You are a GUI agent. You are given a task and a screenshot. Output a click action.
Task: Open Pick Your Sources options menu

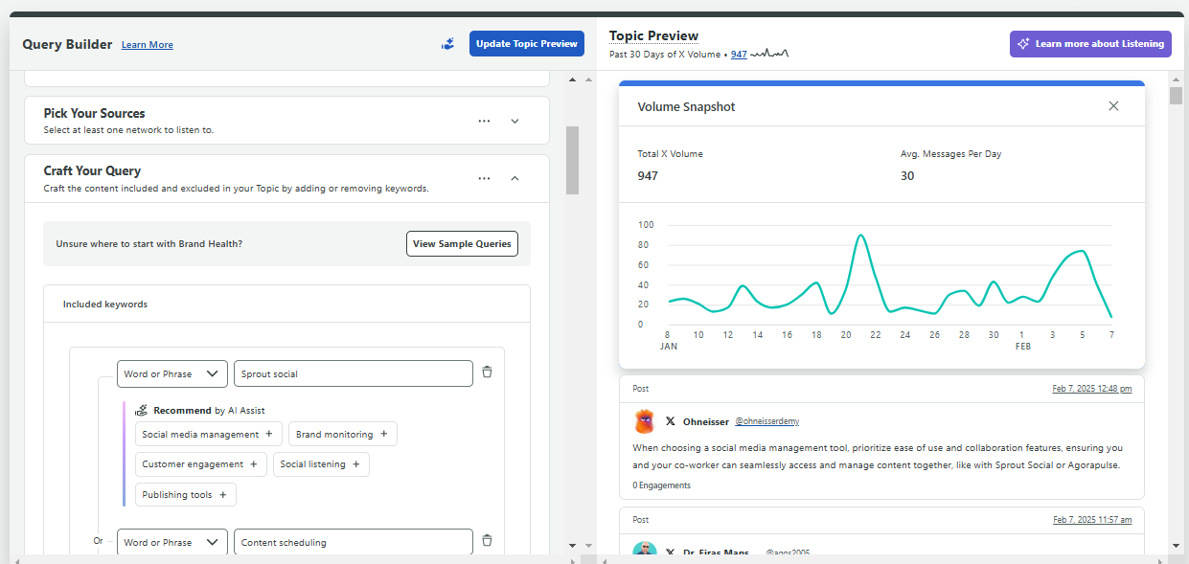[x=484, y=121]
